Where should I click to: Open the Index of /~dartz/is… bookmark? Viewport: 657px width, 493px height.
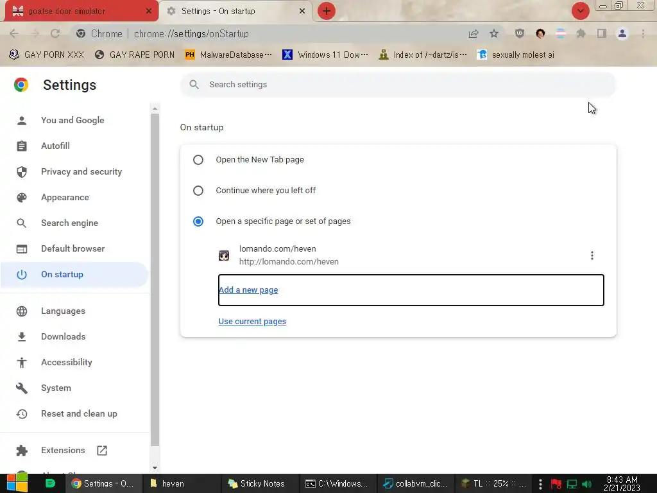[x=423, y=55]
